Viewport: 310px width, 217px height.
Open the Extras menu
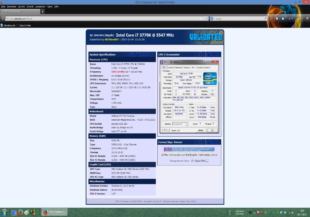tap(50, 7)
